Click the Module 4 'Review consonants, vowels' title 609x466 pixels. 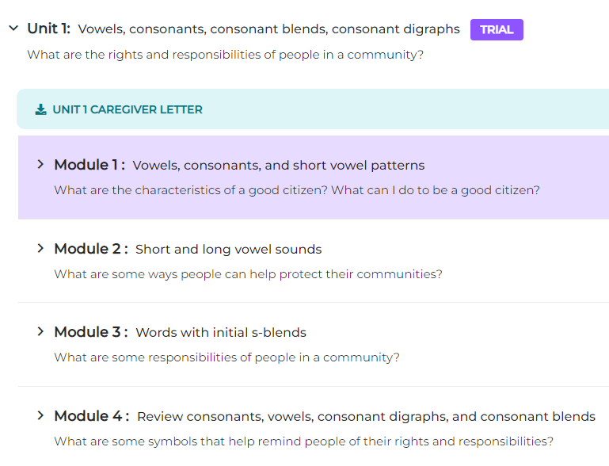coord(366,417)
